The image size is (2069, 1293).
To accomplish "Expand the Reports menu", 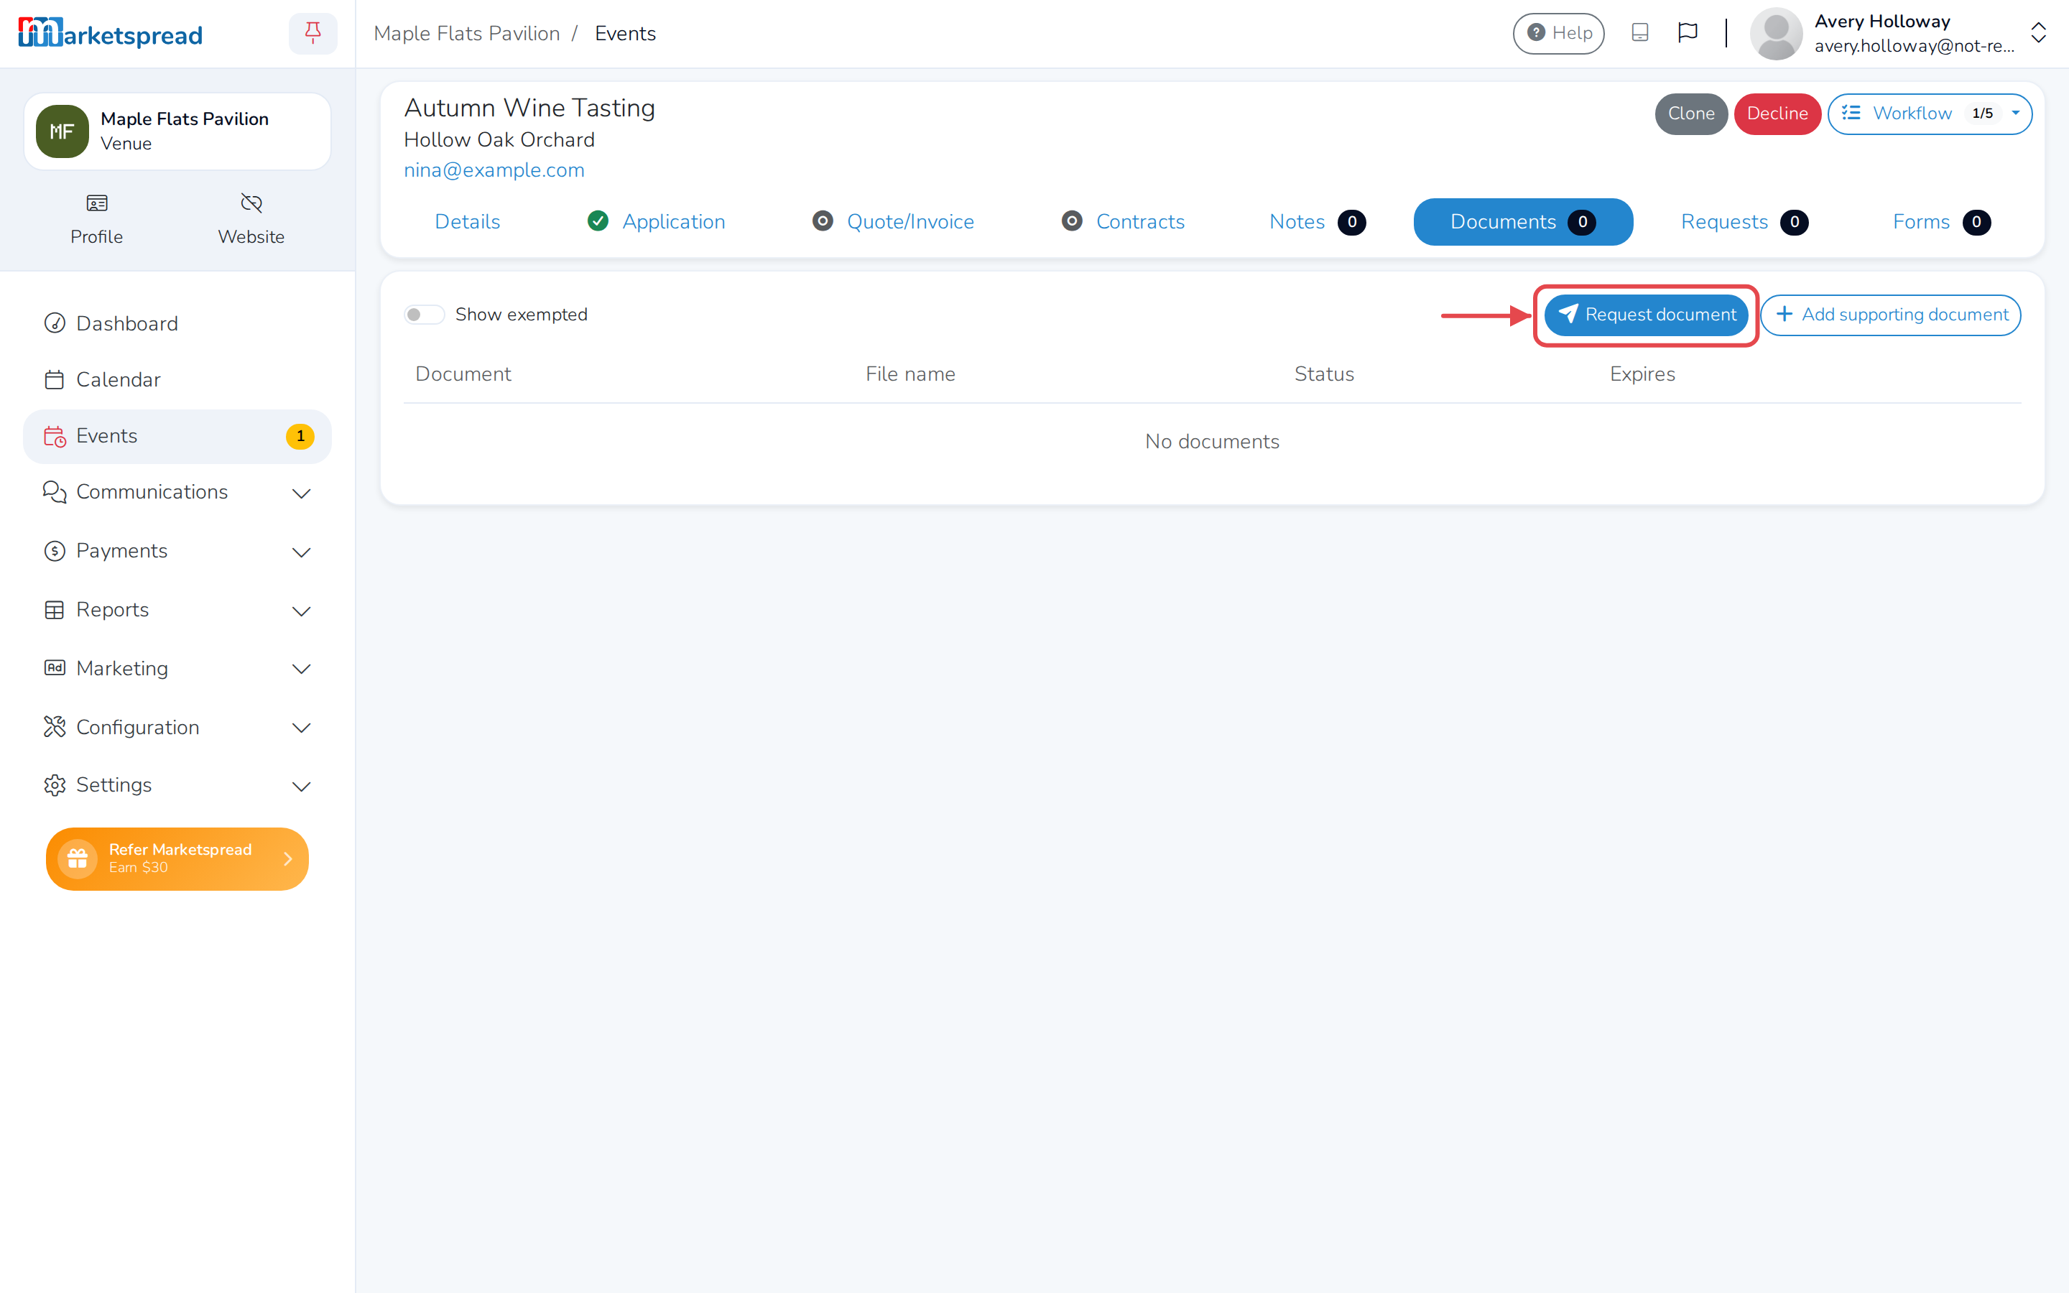I will pos(177,610).
